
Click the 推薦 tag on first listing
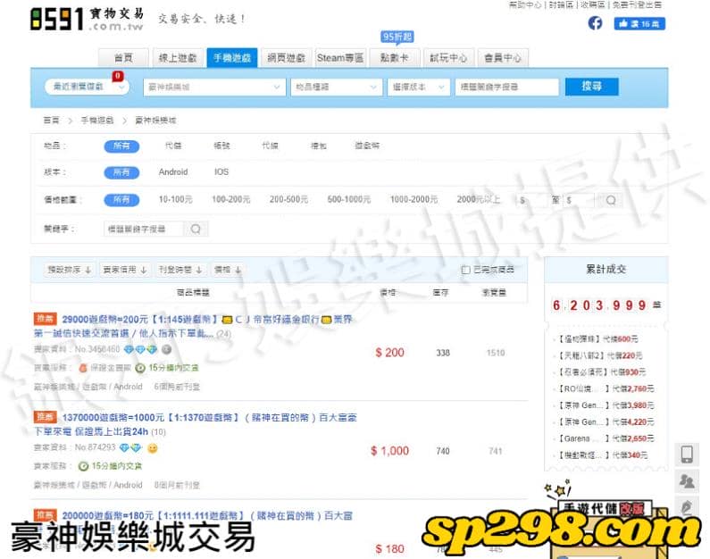click(45, 319)
